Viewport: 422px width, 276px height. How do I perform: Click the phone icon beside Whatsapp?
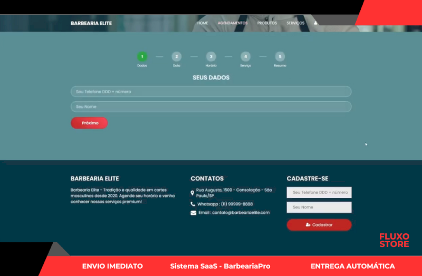(193, 204)
